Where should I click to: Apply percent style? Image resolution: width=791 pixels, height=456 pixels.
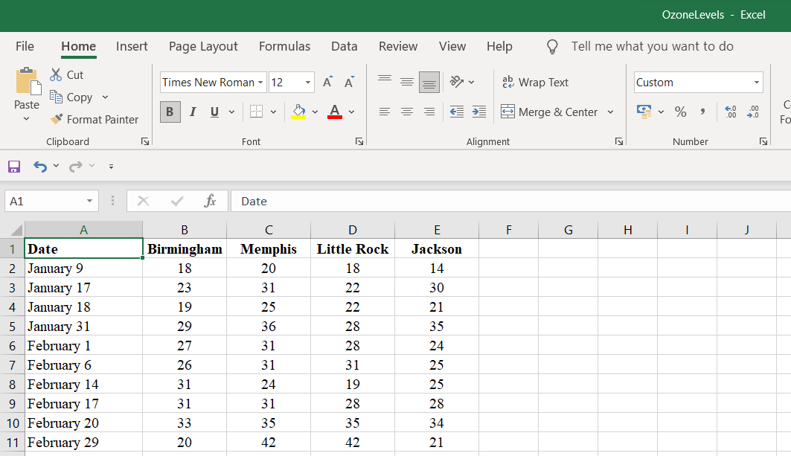pos(681,112)
